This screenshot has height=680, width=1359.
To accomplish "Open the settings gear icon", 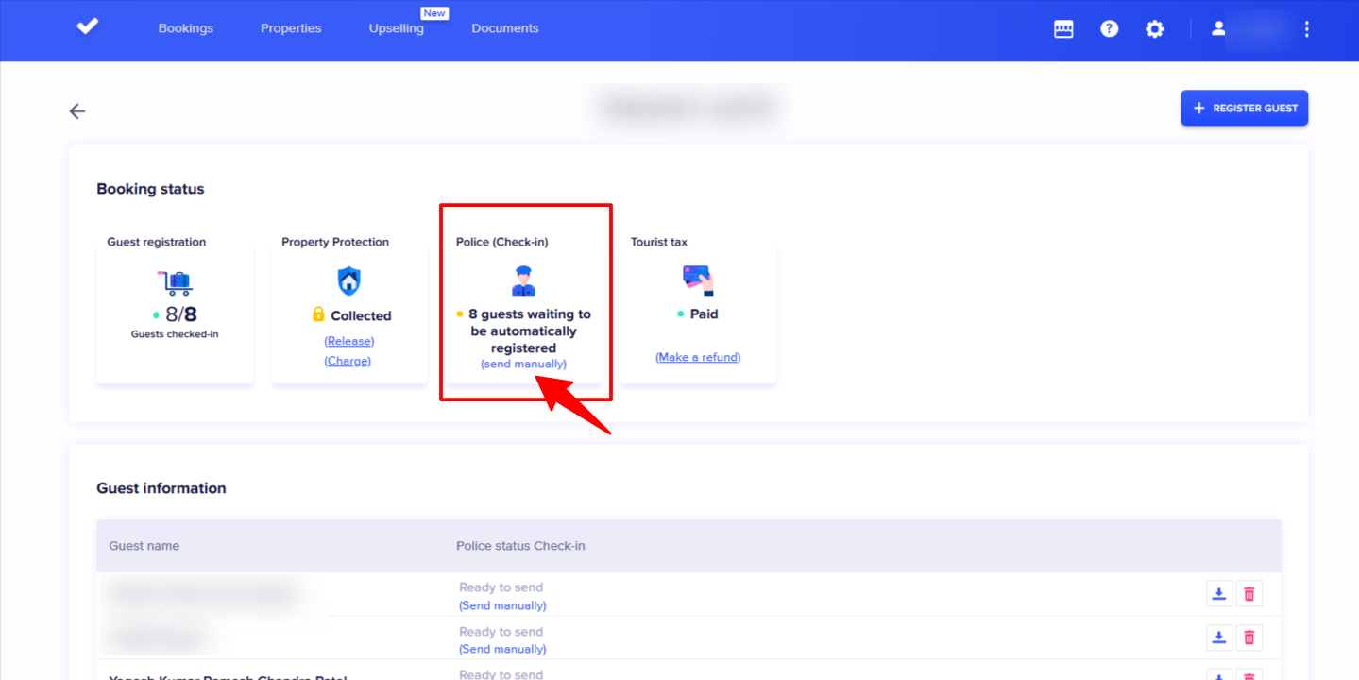I will click(1154, 29).
